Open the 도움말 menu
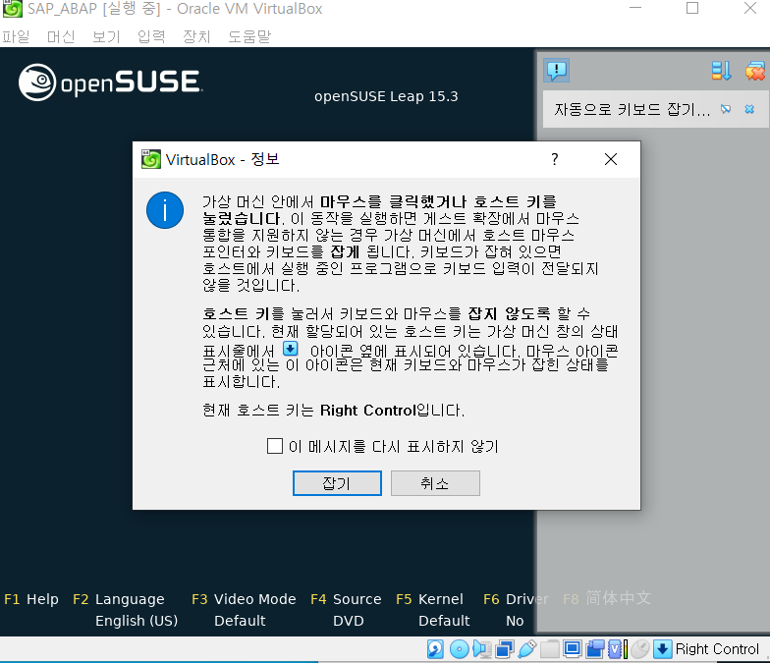Image resolution: width=770 pixels, height=663 pixels. tap(249, 36)
